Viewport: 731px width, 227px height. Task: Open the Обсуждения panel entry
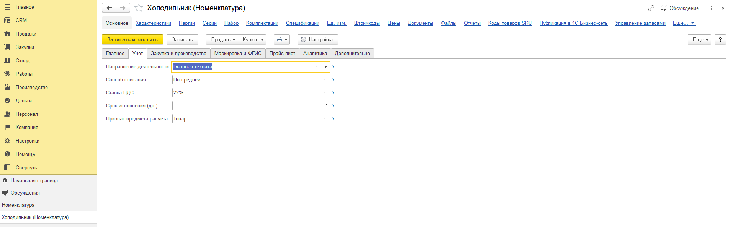tap(25, 193)
